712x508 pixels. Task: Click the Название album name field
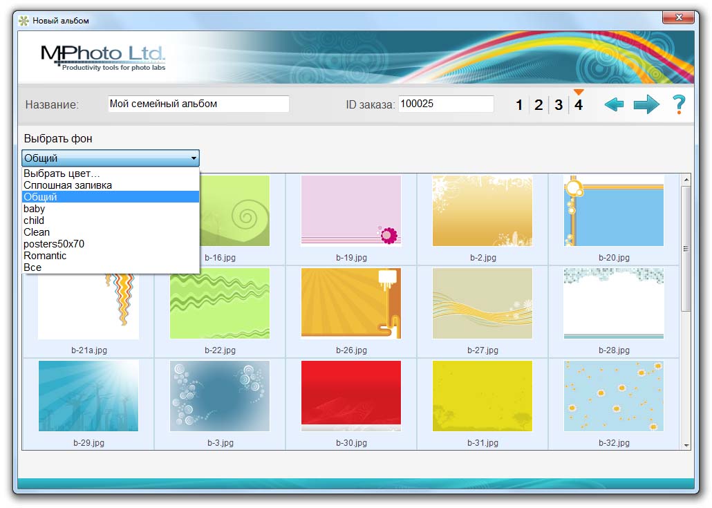198,104
